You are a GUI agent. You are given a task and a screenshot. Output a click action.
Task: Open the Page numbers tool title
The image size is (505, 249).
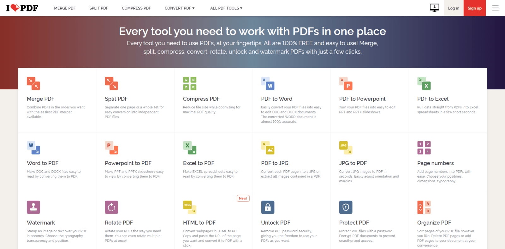pos(436,163)
